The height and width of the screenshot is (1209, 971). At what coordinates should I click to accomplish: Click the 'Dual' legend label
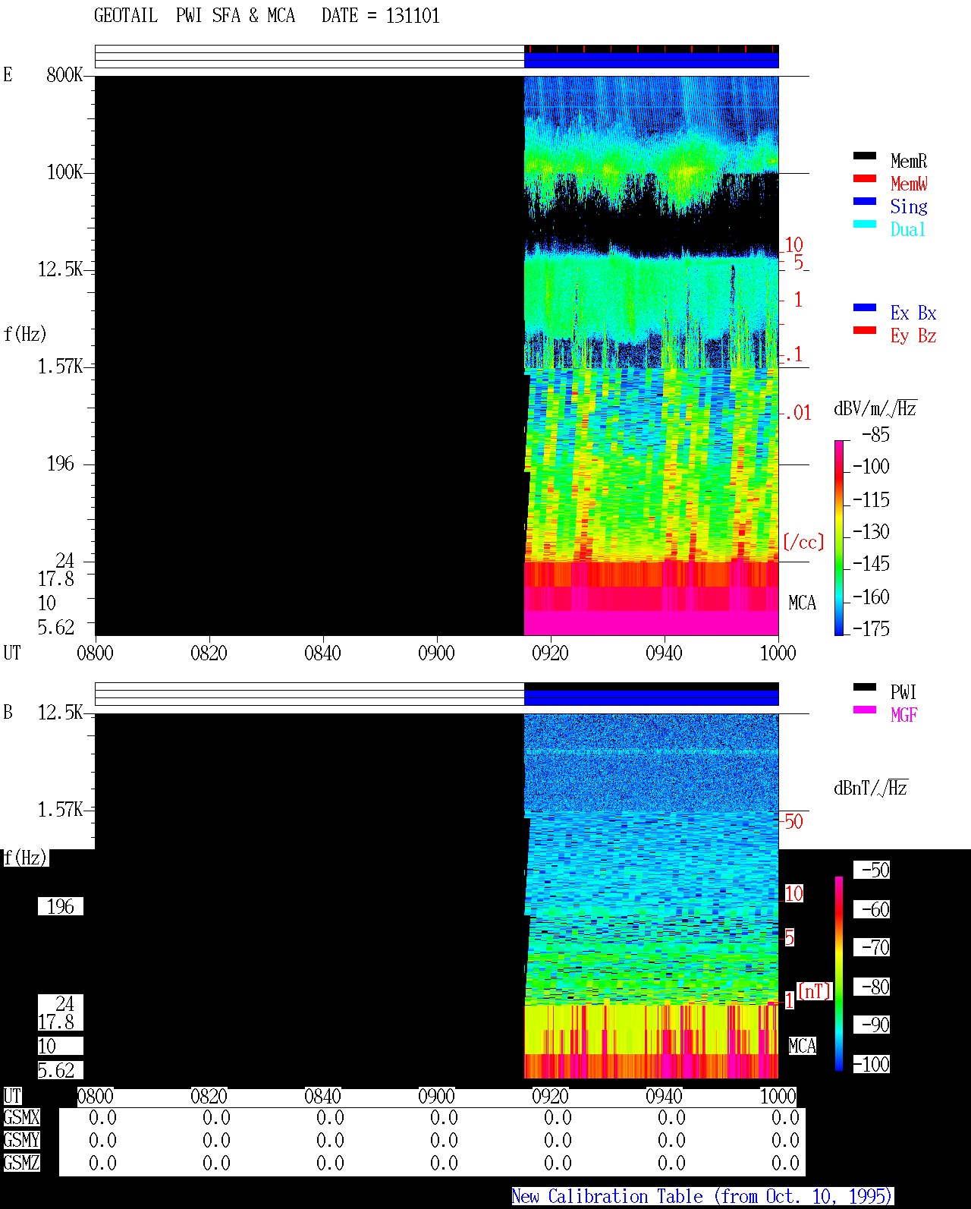tap(908, 229)
